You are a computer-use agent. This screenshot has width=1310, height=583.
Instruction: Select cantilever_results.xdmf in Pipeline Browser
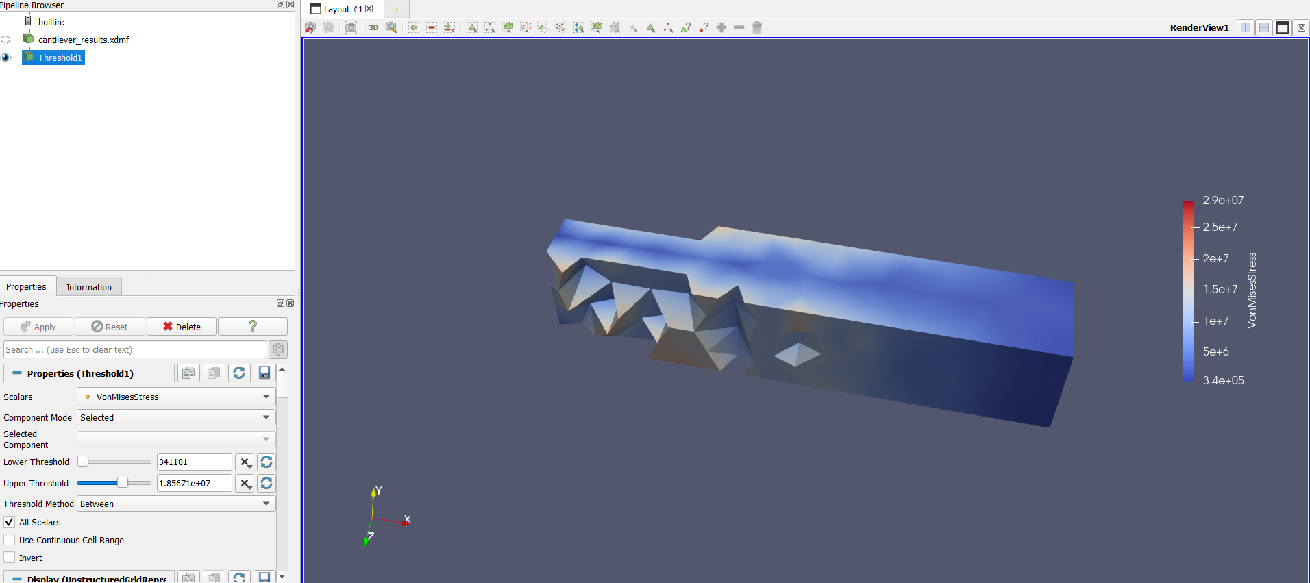(x=83, y=40)
